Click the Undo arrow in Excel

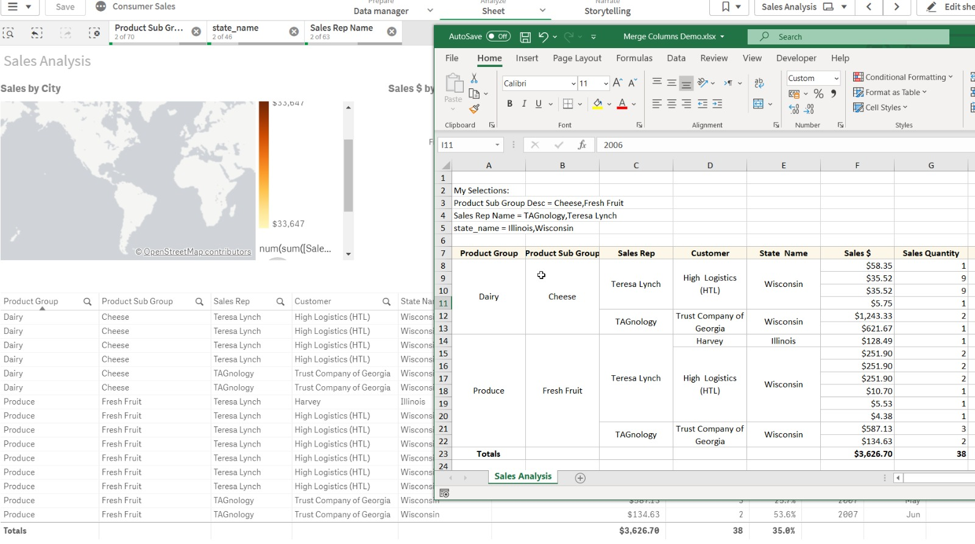[544, 37]
